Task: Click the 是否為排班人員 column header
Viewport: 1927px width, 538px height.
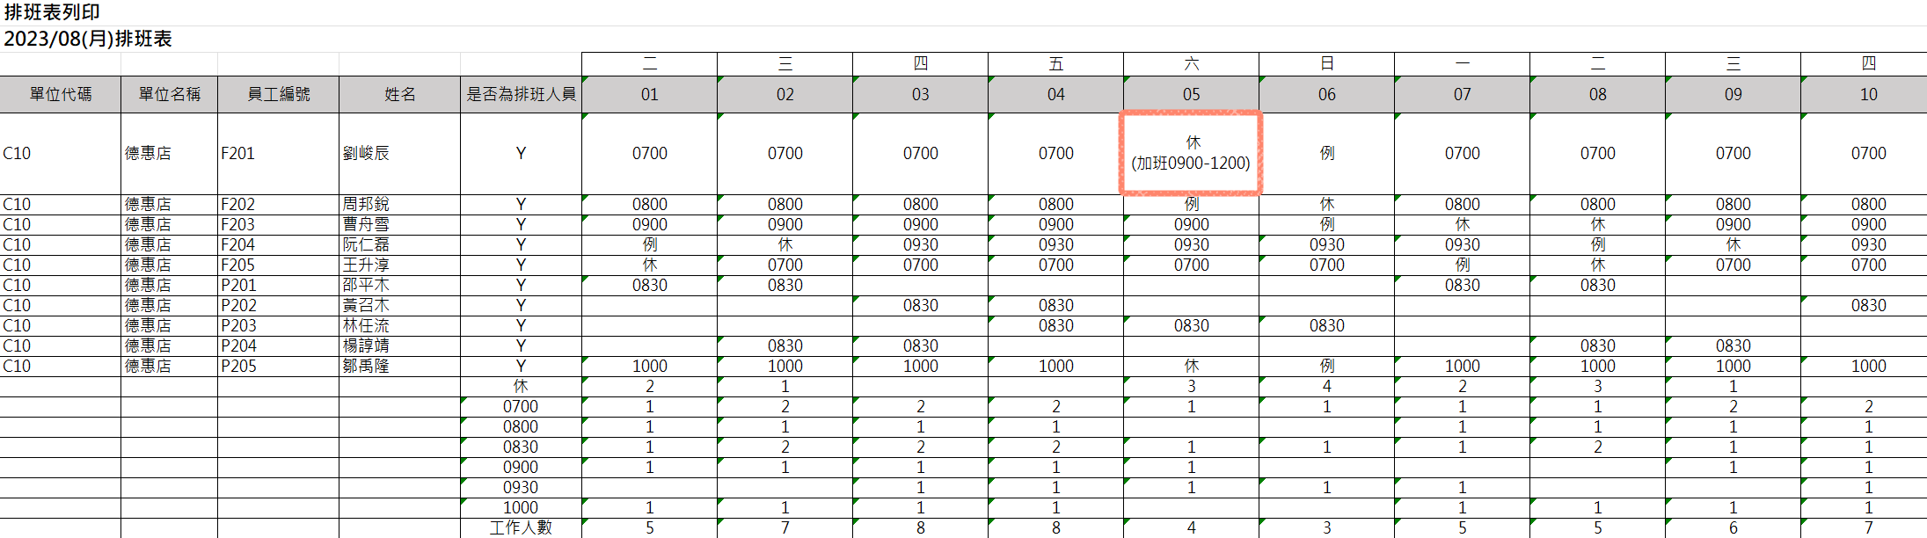Action: (521, 94)
